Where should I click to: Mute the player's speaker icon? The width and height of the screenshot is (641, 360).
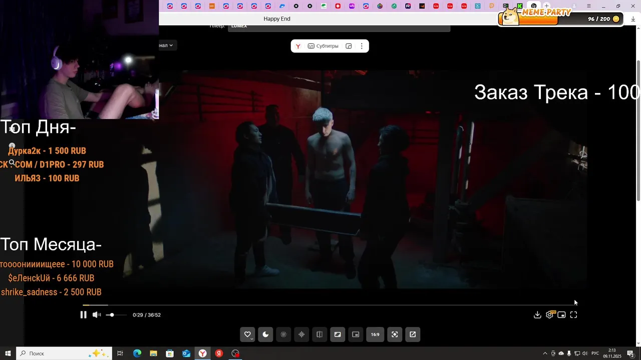(x=96, y=314)
